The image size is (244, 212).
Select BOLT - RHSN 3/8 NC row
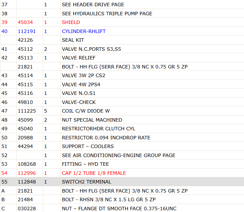coord(122,199)
